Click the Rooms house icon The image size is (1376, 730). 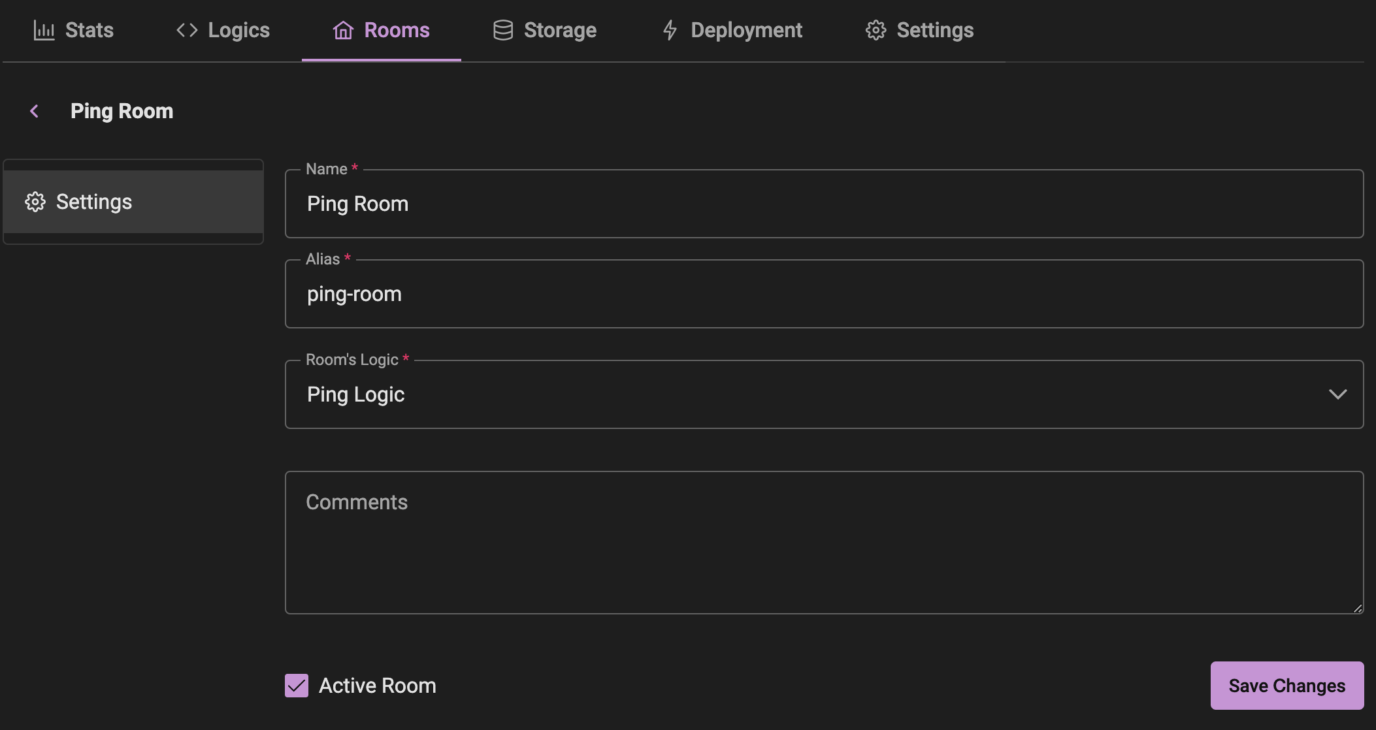coord(343,30)
